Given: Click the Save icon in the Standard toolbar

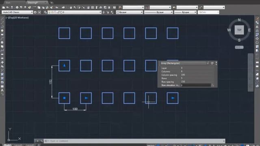Looking at the screenshot, I should [x=12, y=7].
